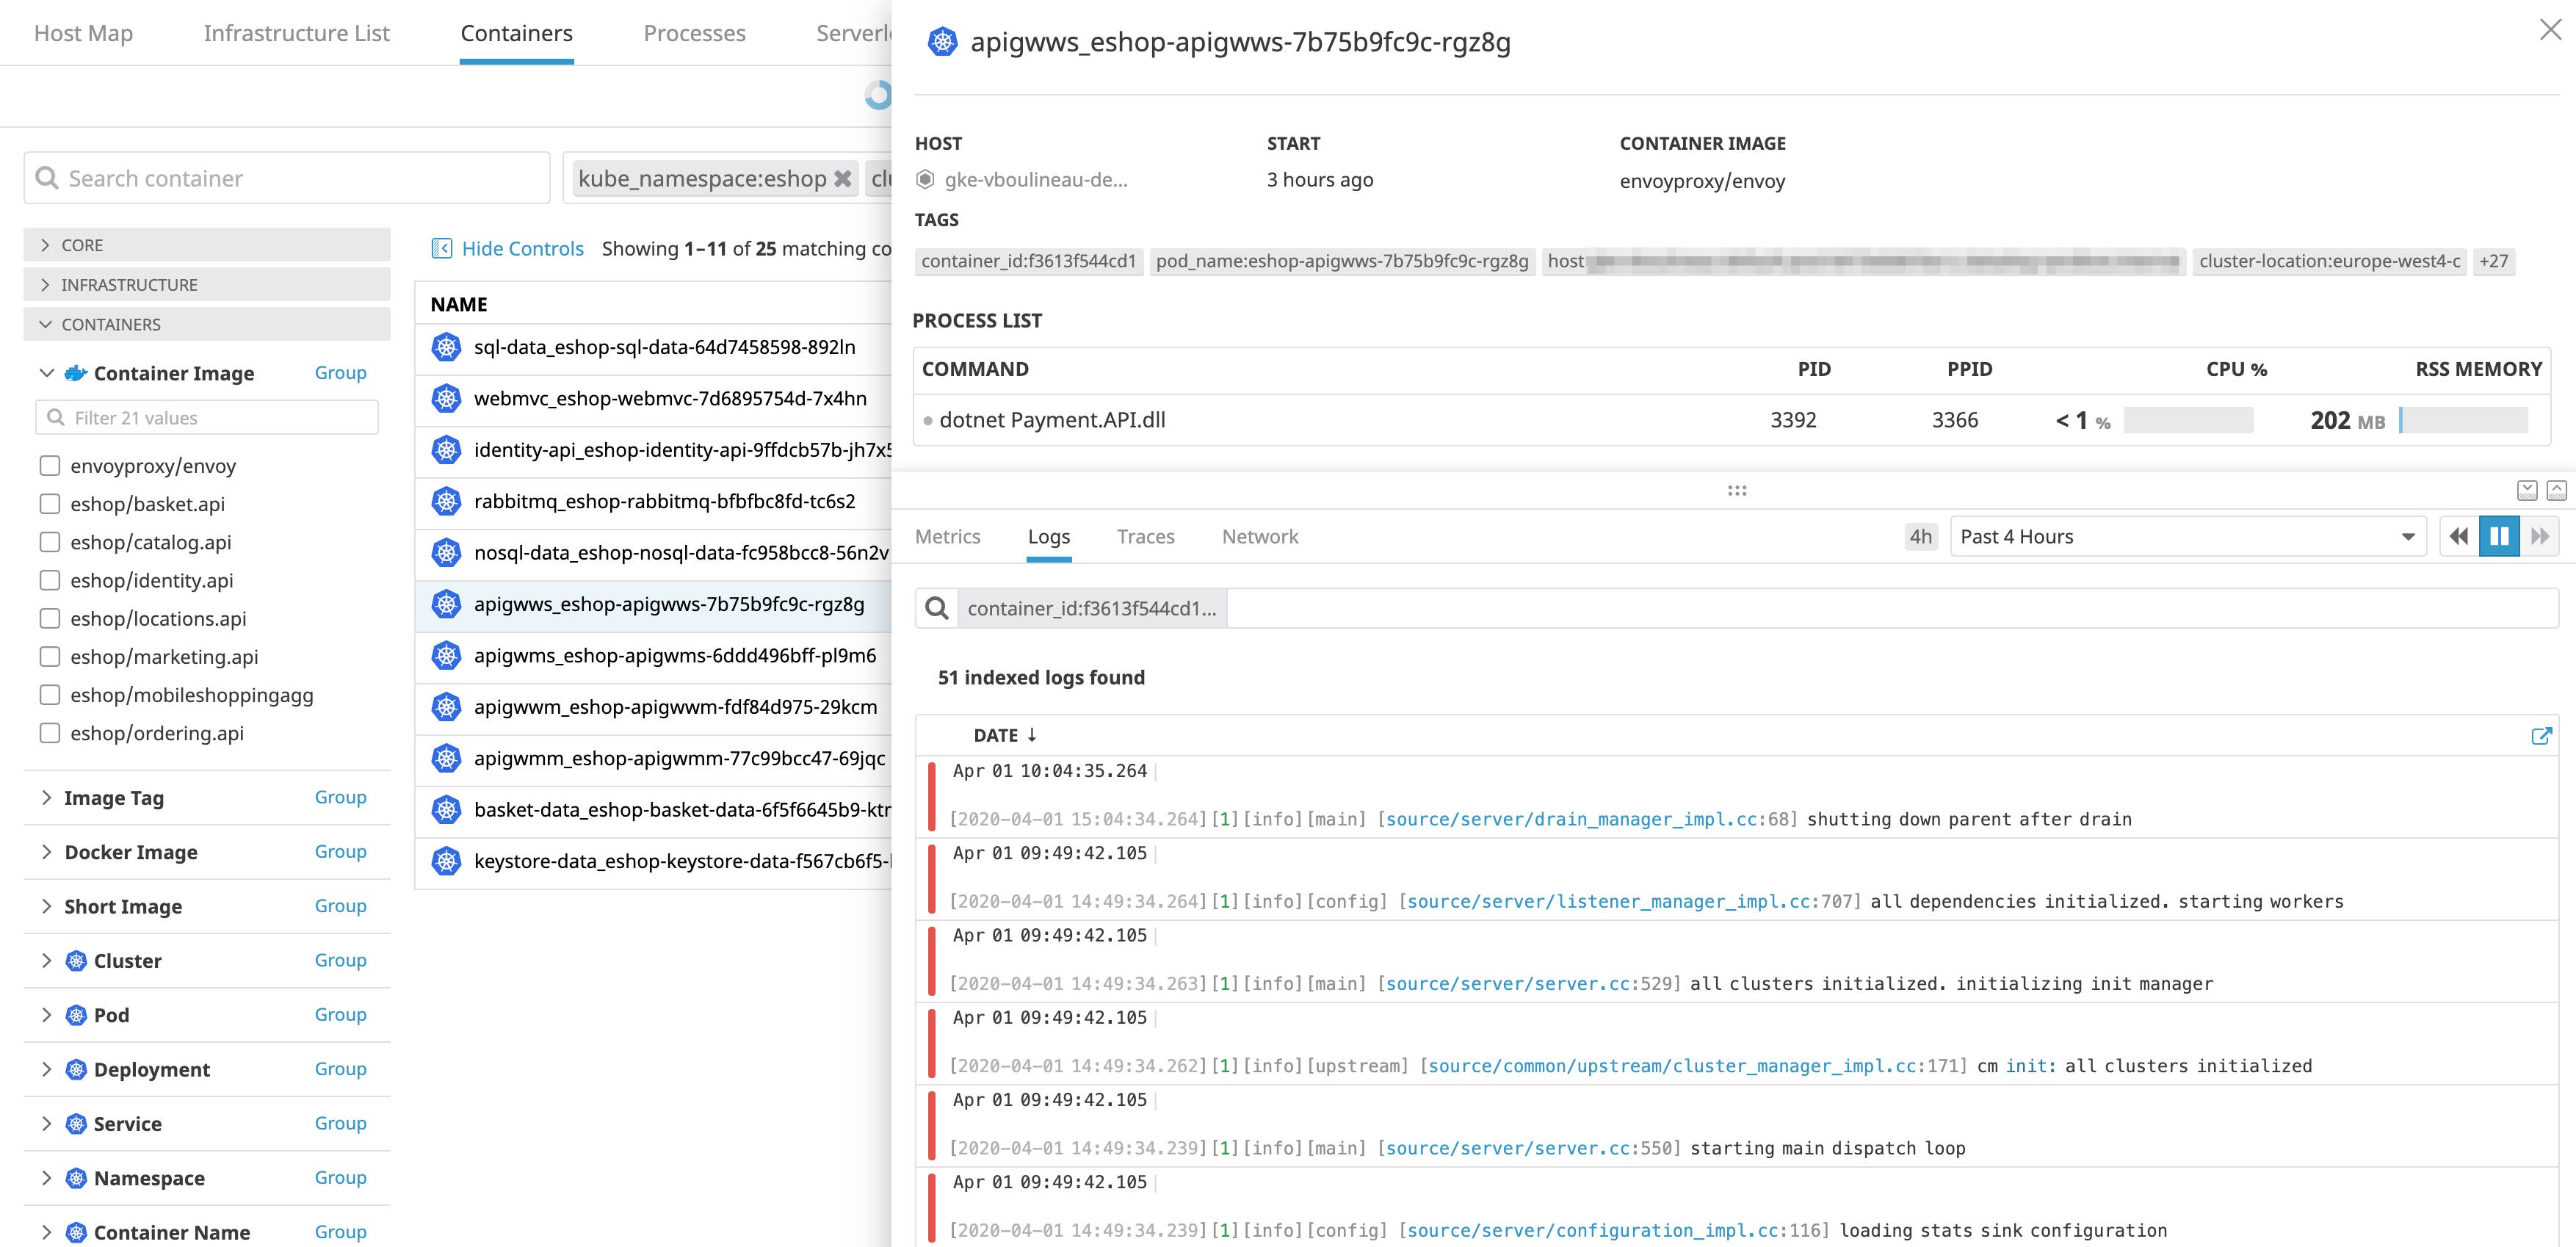Viewport: 2576px width, 1247px height.
Task: Click Group next to Deployment
Action: pyautogui.click(x=340, y=1068)
